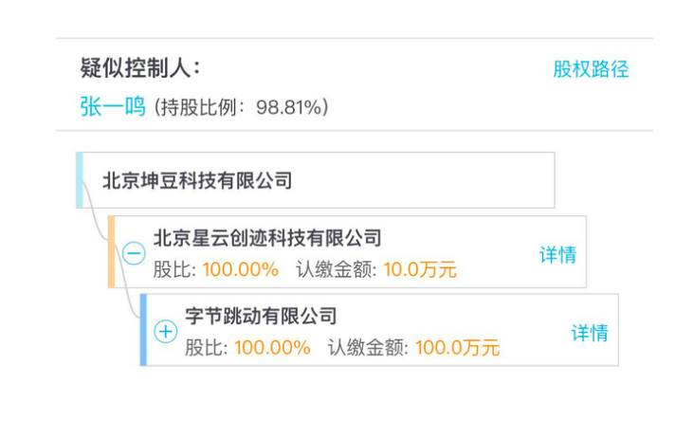Screen dimensions: 693x421
Task: Select the 字节跳动有限公司 company name
Action: click(262, 316)
